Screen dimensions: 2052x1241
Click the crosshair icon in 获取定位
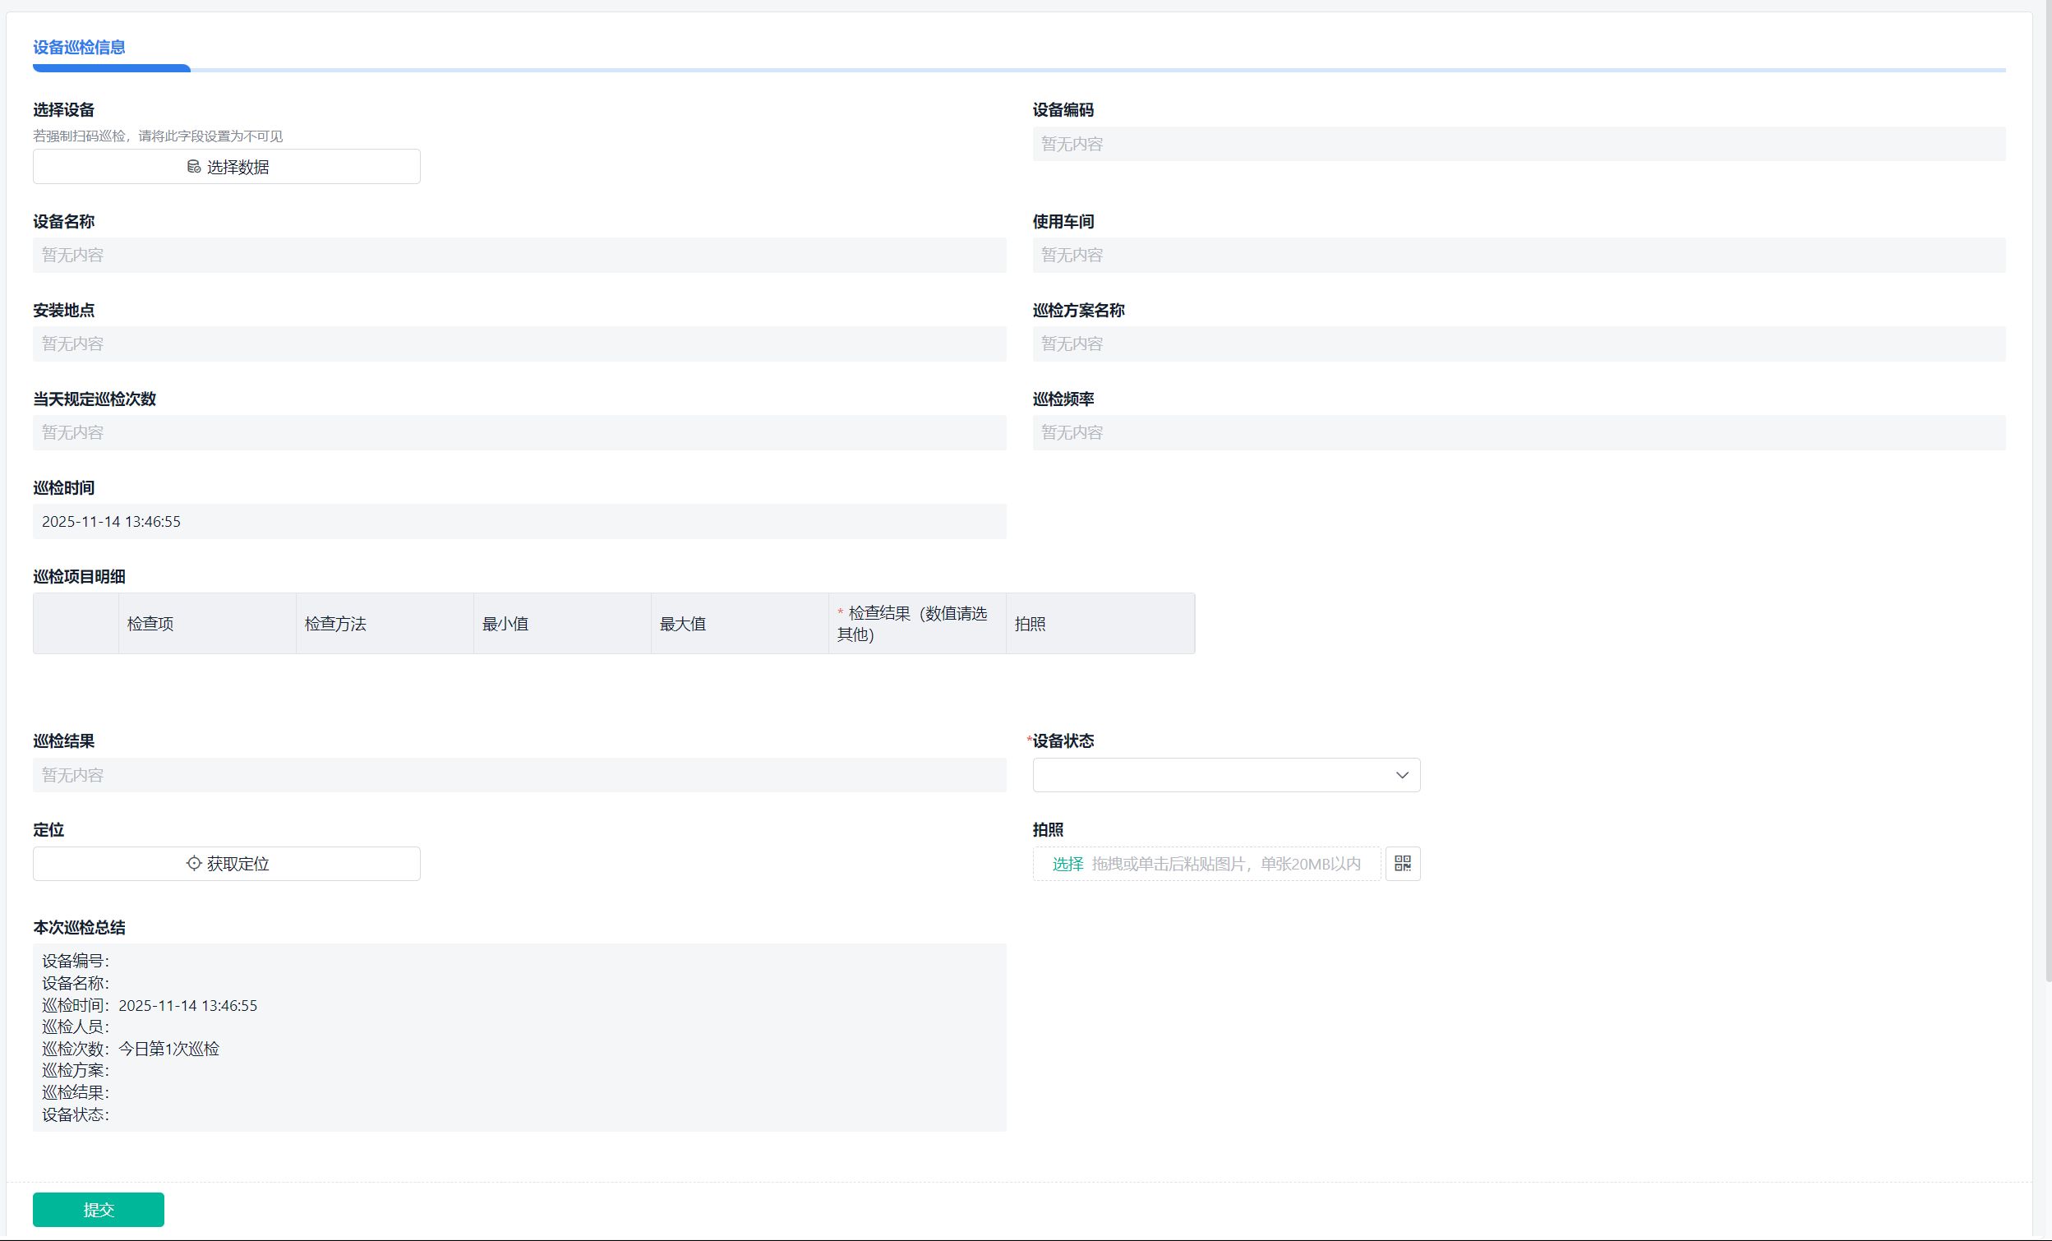193,864
